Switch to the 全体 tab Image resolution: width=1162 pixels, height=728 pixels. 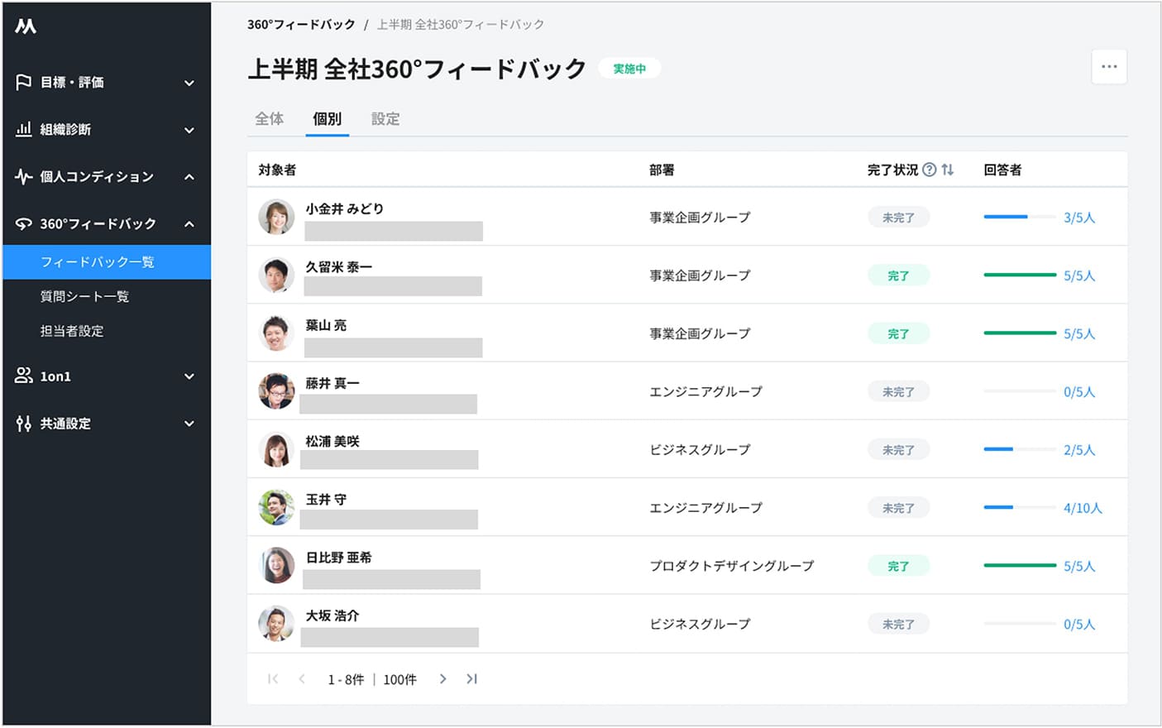(269, 118)
